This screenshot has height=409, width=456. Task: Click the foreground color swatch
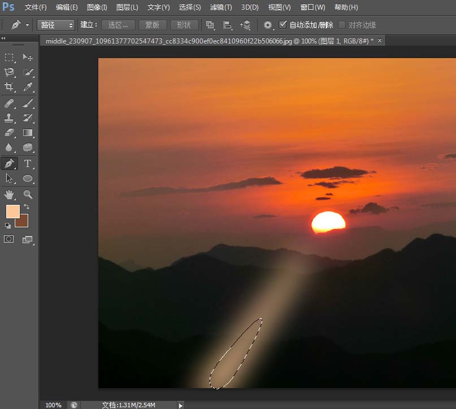14,212
